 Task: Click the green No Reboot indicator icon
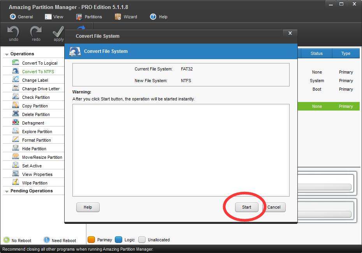tap(7, 240)
